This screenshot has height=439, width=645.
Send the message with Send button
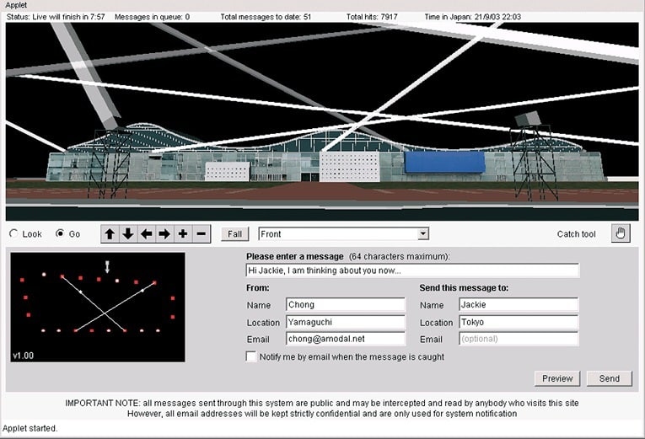pos(609,378)
